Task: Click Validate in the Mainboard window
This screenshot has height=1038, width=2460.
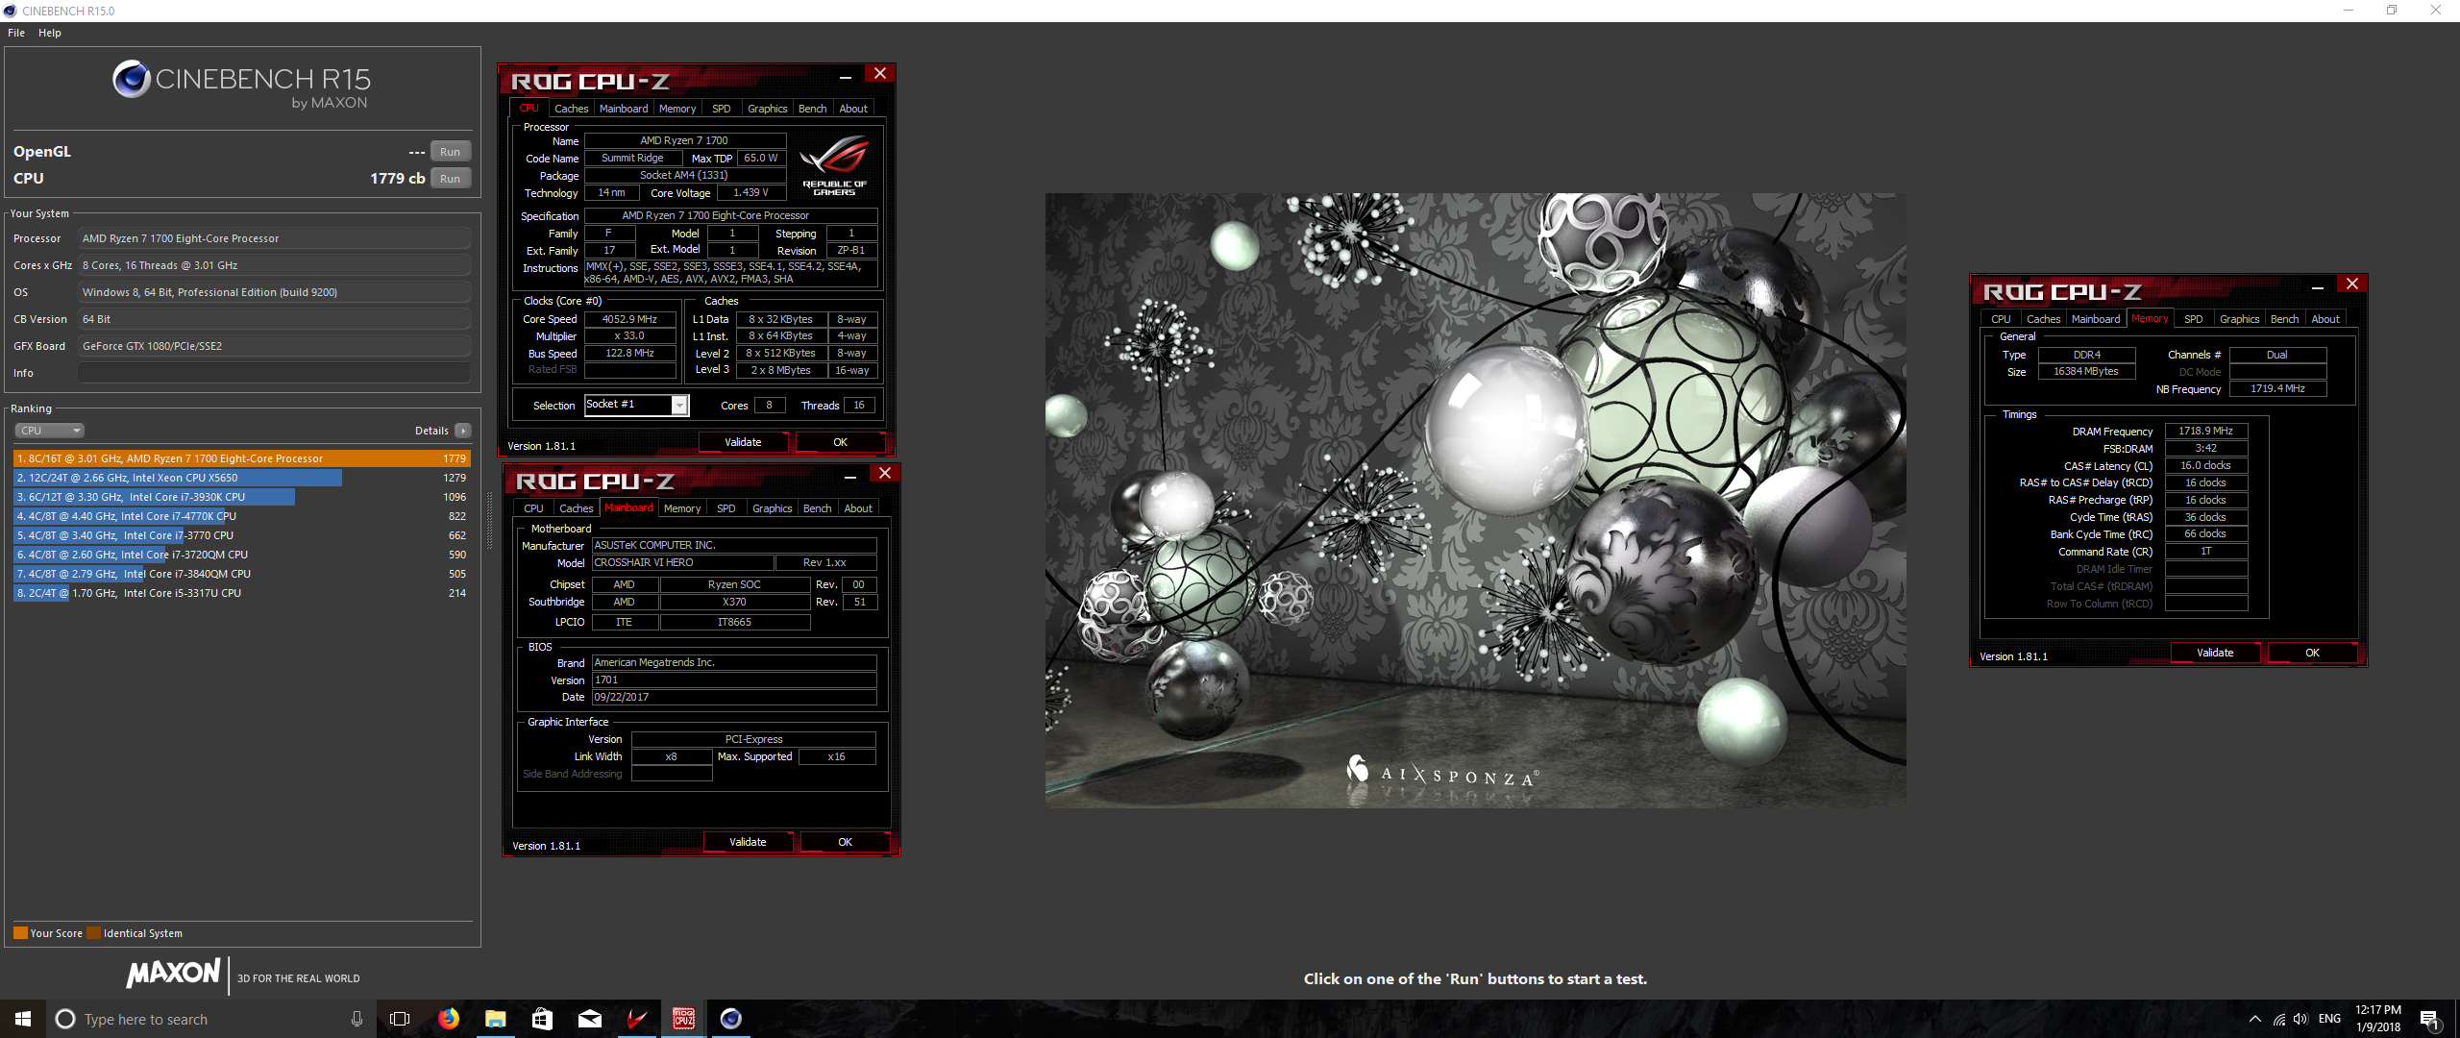Action: point(748,842)
